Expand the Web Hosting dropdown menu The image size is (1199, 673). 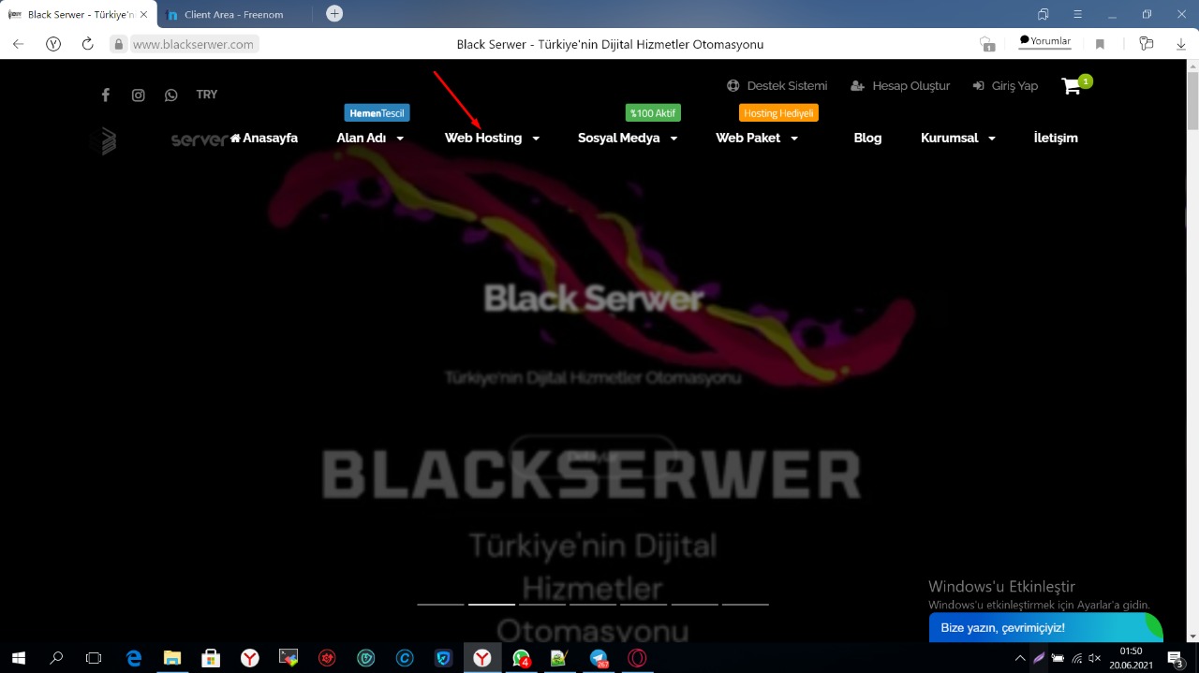pos(492,138)
